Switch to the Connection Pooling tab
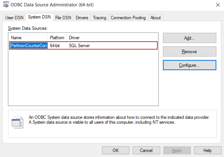This screenshot has height=157, width=224. point(128,18)
